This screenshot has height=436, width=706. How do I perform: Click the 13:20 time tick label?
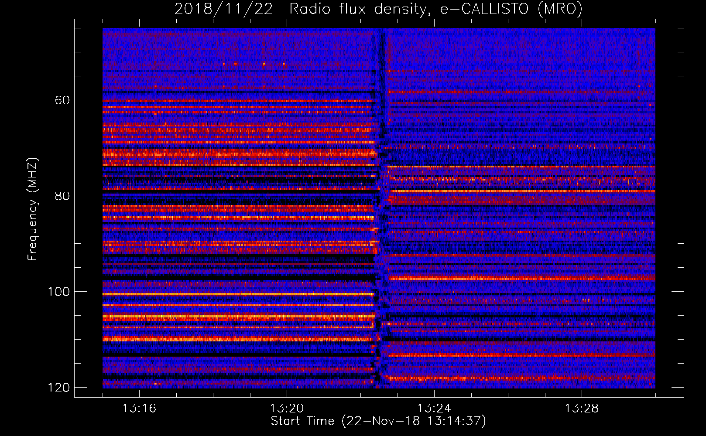287,409
